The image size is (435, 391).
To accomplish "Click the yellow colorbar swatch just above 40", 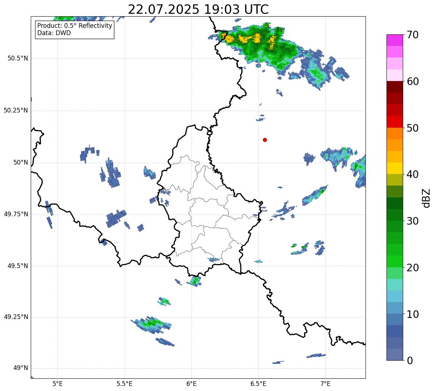I will tap(395, 168).
